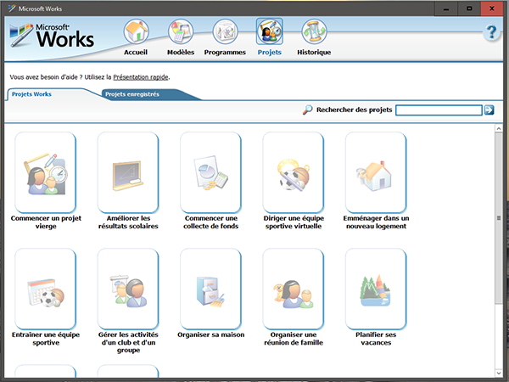Select the Projets icon in header

[270, 31]
